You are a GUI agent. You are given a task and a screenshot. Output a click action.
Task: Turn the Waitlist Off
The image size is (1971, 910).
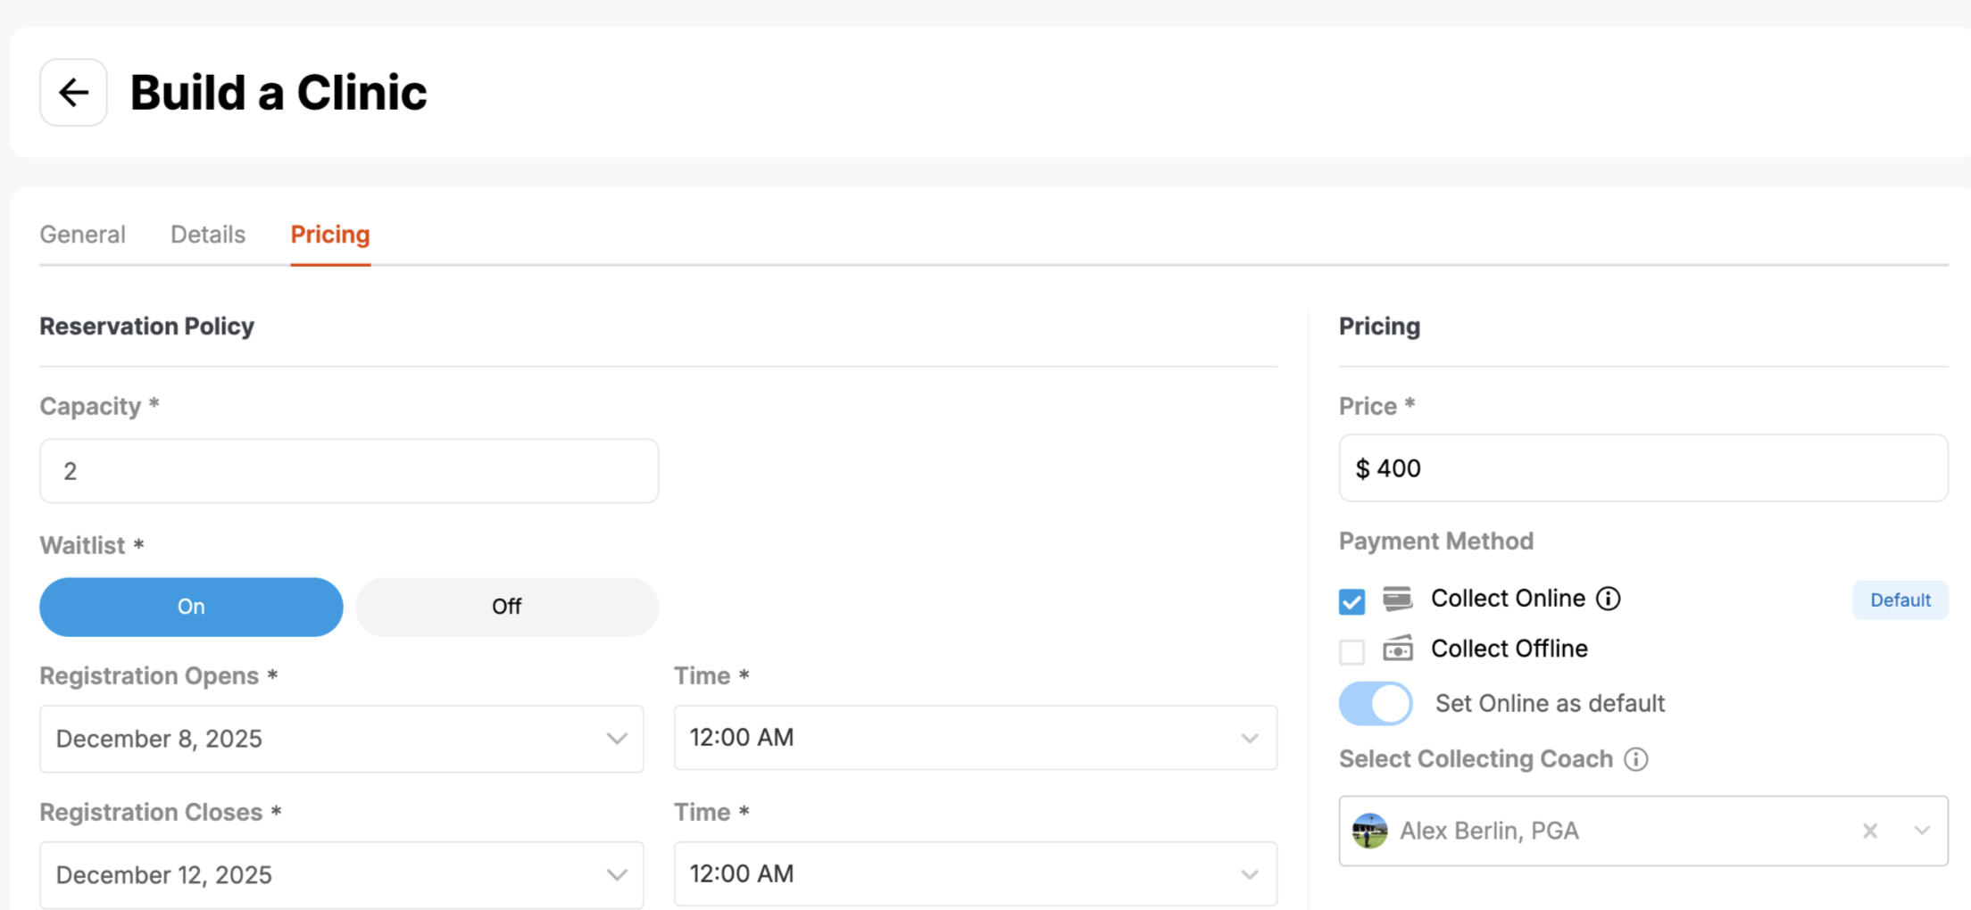506,607
